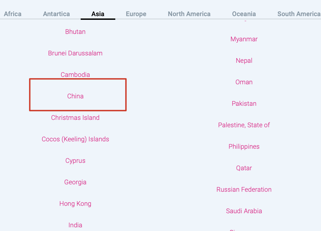Image resolution: width=321 pixels, height=231 pixels.
Task: Choose Palestine, State of
Action: point(244,125)
